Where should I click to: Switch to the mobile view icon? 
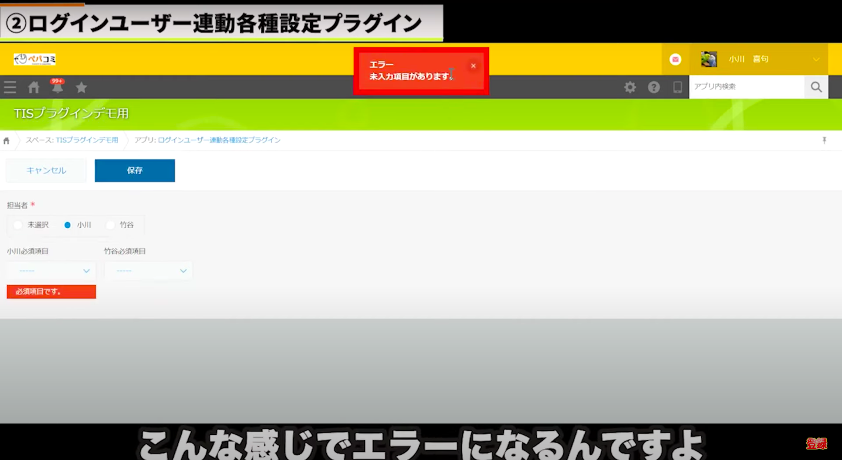click(x=678, y=88)
